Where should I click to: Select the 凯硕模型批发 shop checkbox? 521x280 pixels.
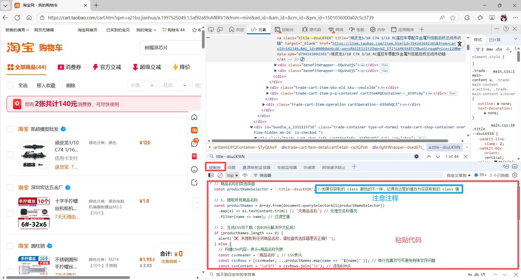(x=10, y=129)
